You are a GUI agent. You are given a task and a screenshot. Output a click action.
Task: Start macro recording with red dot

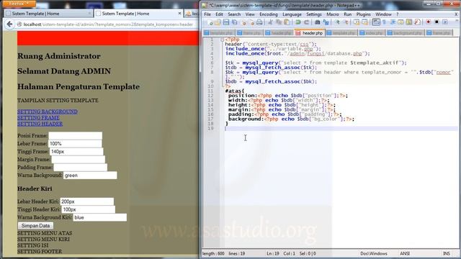pos(428,22)
